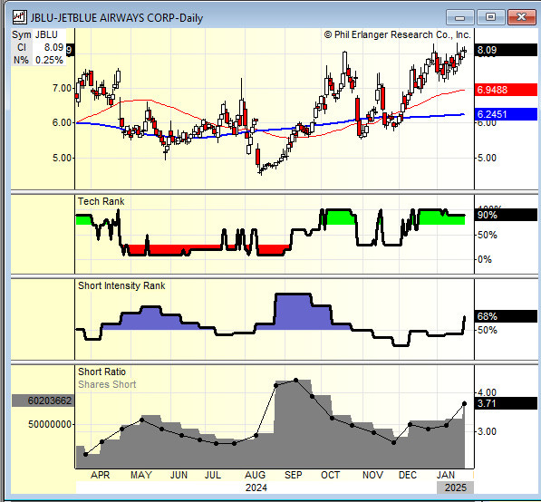Click the red 6.9488 moving average label
Viewport: 541px width, 502px height.
pyautogui.click(x=506, y=90)
